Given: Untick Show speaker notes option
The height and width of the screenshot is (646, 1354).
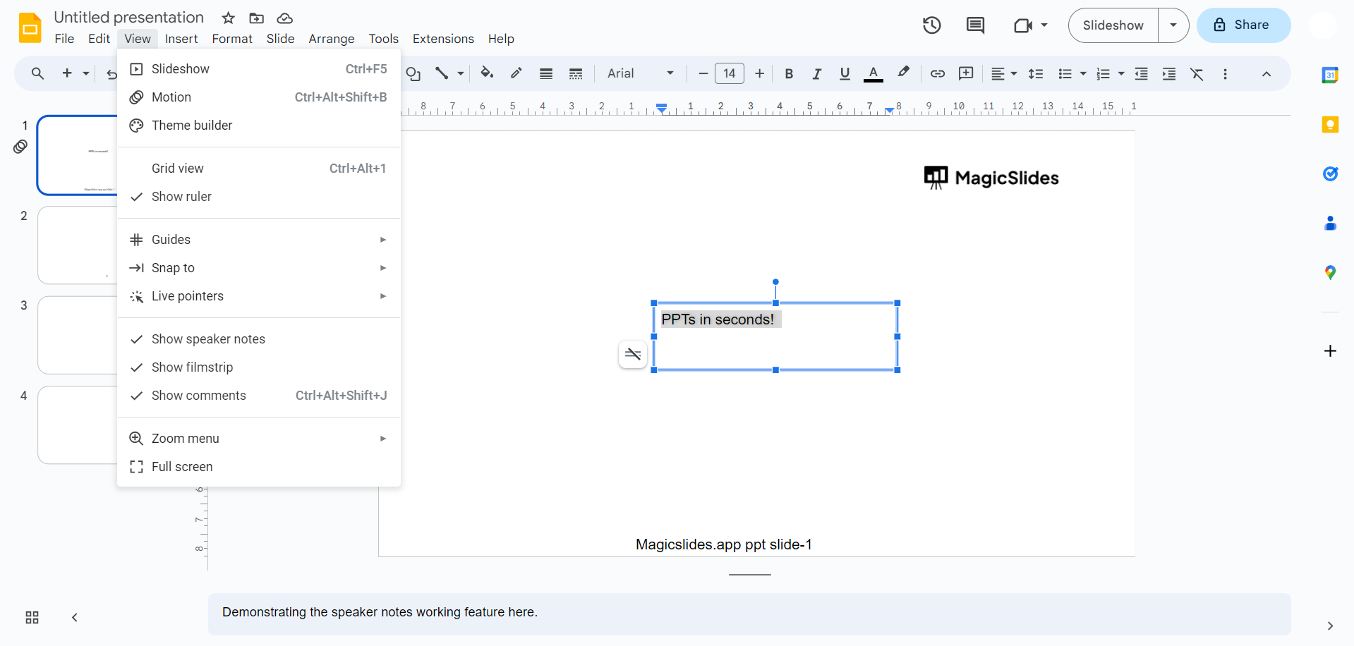Looking at the screenshot, I should [259, 339].
